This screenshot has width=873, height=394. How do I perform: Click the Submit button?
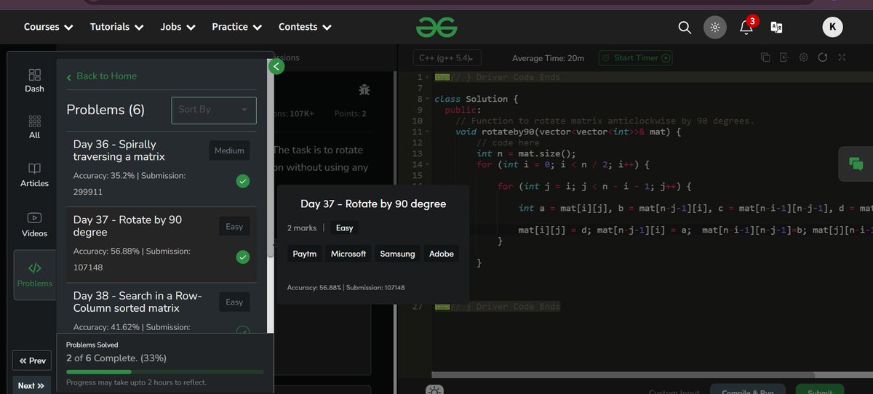point(820,390)
